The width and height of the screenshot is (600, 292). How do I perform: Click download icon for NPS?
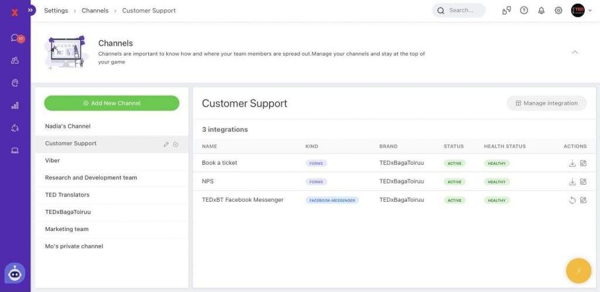[x=572, y=181]
